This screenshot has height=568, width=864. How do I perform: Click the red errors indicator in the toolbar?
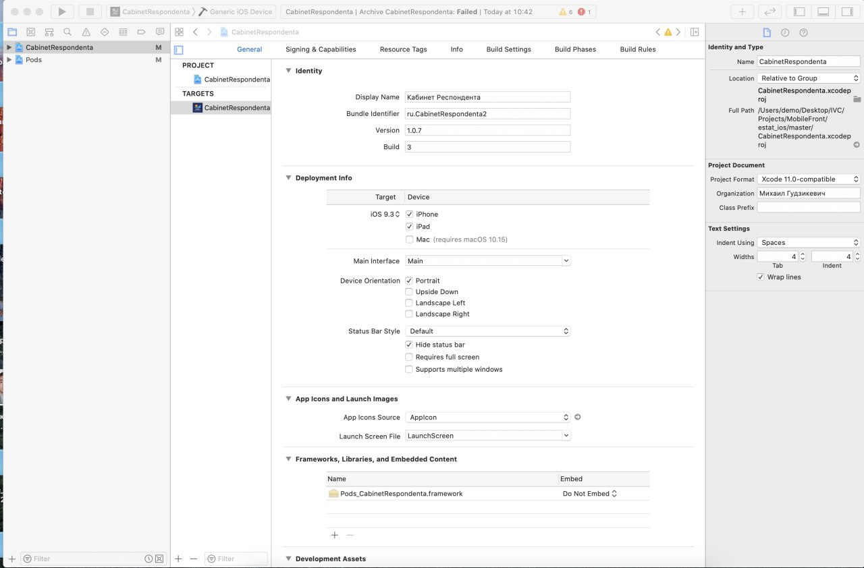(x=584, y=12)
